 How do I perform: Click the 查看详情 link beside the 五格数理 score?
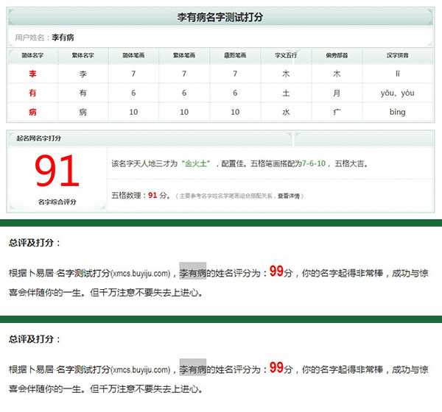[x=288, y=196]
